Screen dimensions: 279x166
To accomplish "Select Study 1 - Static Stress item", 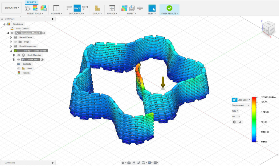I will pos(35,51).
